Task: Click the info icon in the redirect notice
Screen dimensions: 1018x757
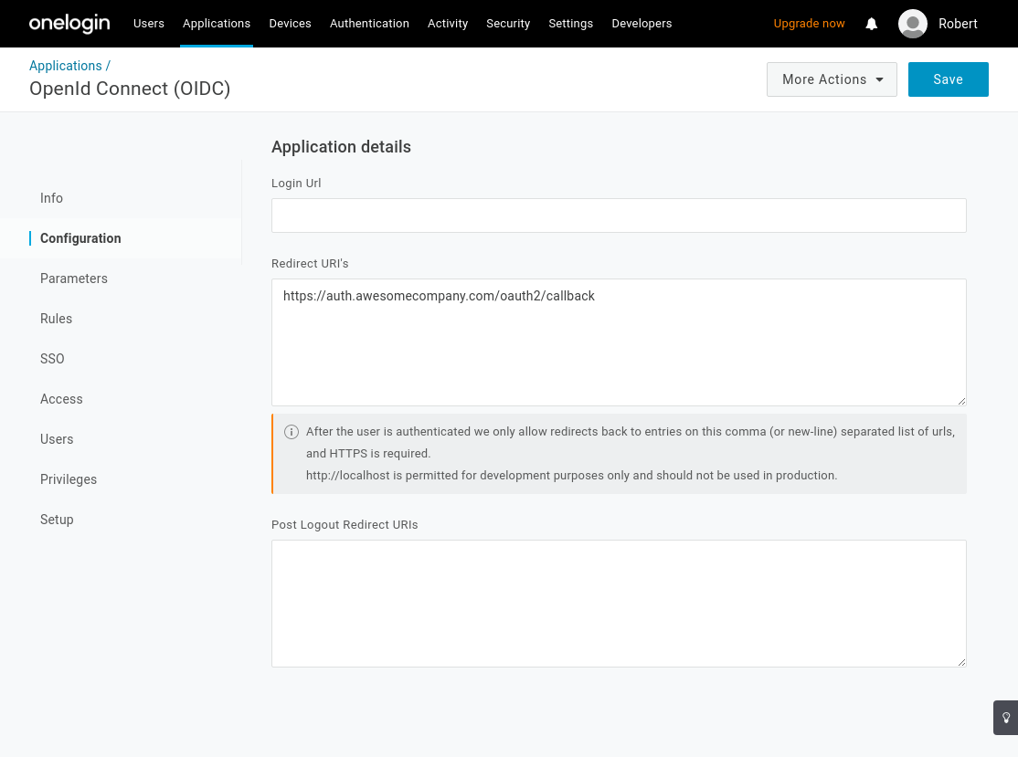Action: pyautogui.click(x=292, y=432)
